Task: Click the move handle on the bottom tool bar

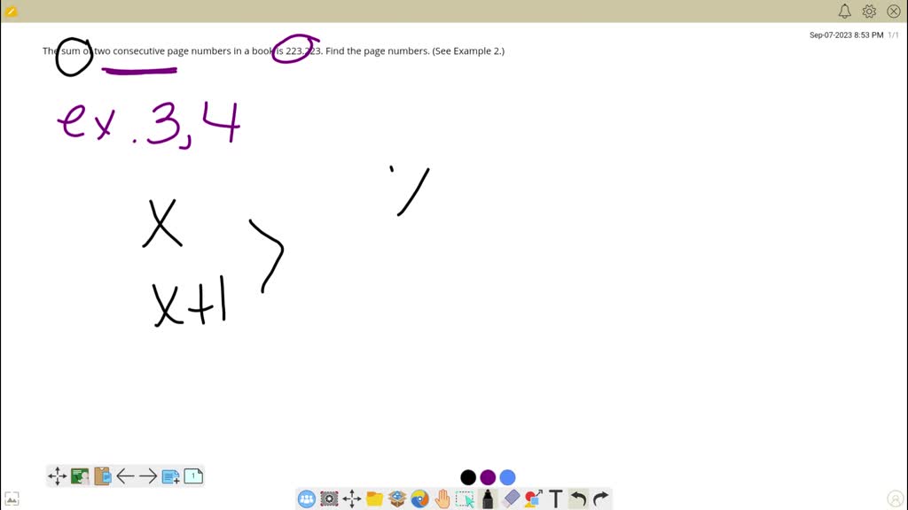Action: pyautogui.click(x=351, y=499)
